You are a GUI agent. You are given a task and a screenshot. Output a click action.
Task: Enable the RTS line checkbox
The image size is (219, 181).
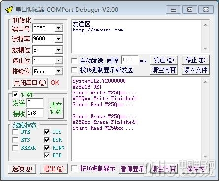tap(15, 140)
